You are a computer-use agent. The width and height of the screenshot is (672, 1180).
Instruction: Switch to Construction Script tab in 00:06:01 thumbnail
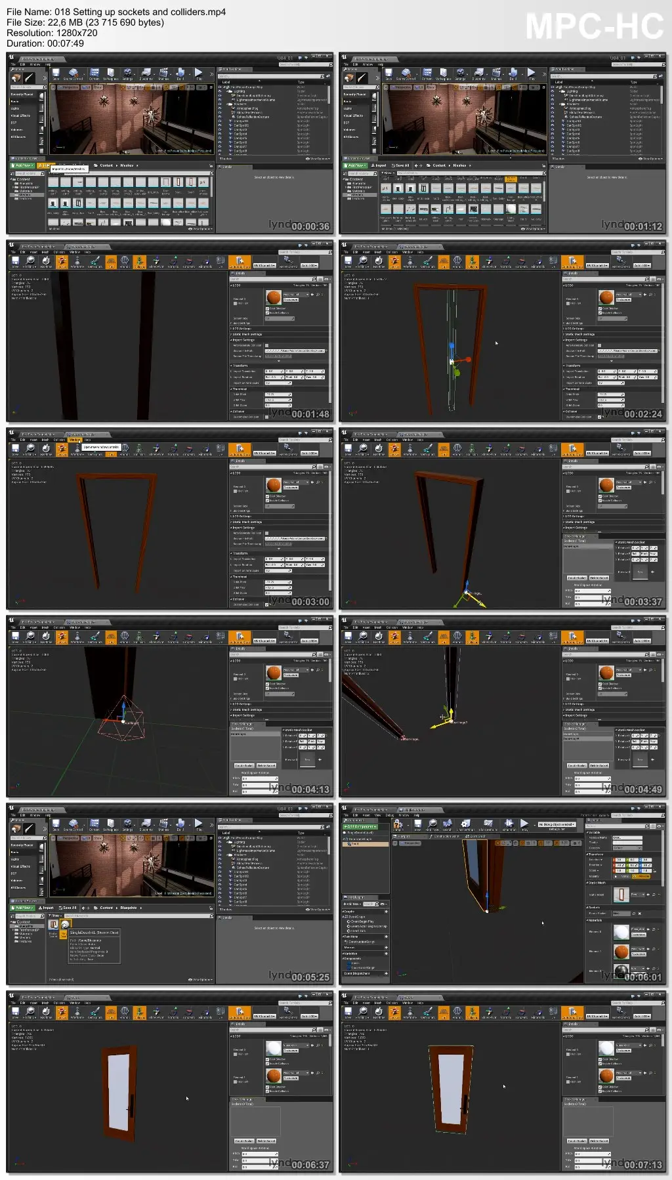point(445,836)
